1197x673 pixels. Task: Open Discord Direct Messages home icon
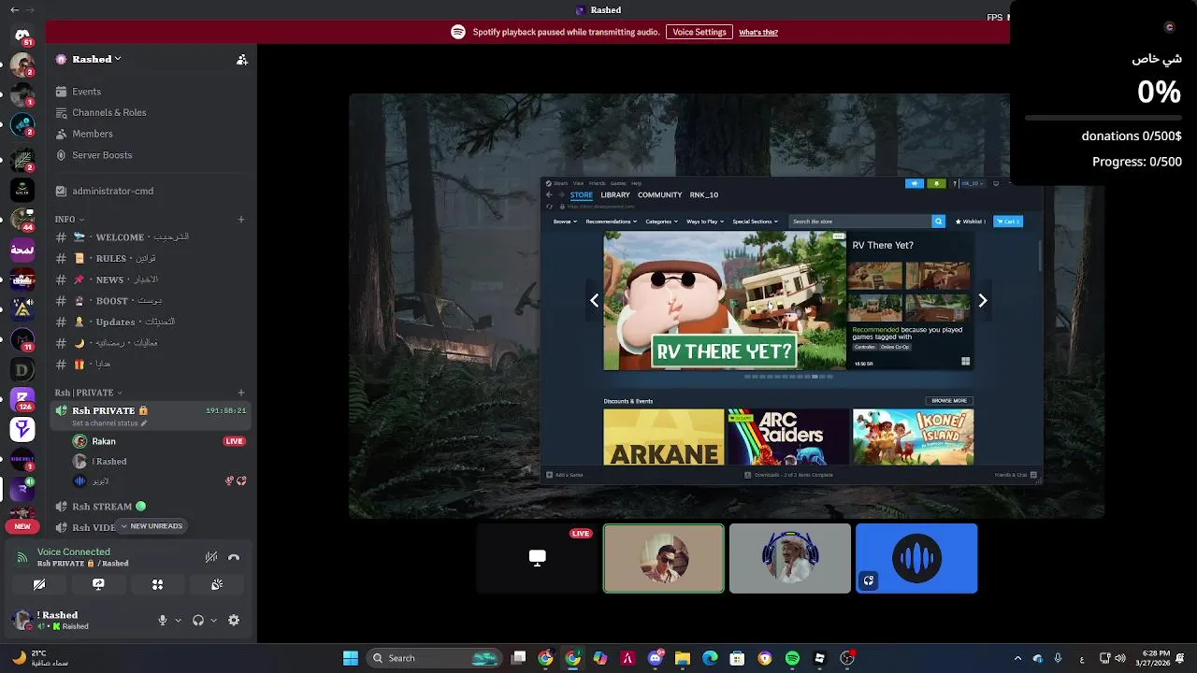(x=22, y=36)
